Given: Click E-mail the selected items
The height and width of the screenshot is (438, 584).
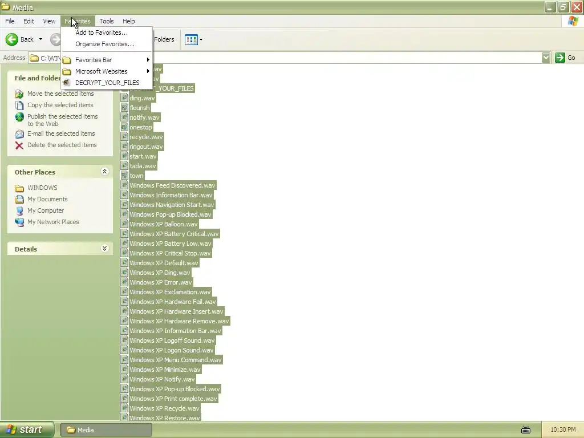Looking at the screenshot, I should [x=61, y=133].
